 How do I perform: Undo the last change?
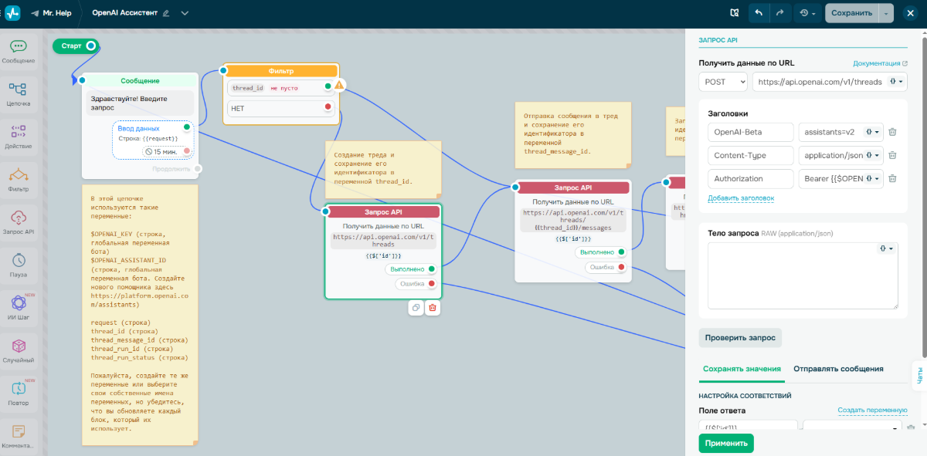(759, 13)
